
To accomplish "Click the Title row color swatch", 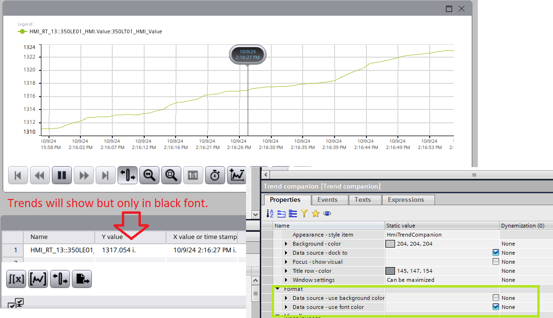I will click(390, 271).
